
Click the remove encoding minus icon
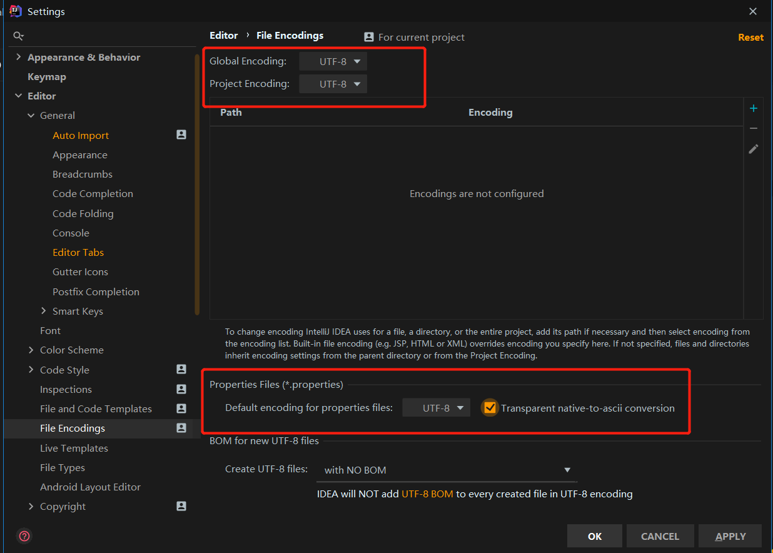click(x=754, y=128)
